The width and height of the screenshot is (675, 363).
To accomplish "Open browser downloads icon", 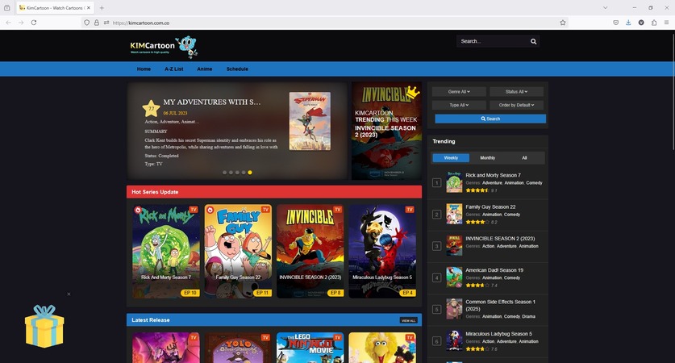I will 628,23.
